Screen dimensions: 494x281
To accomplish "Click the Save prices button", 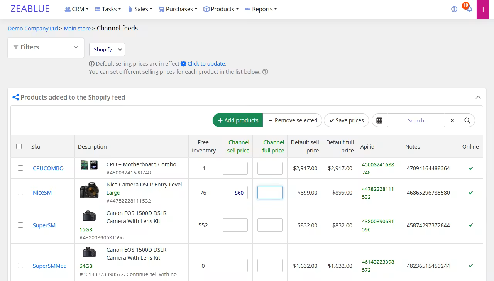I will coord(346,120).
